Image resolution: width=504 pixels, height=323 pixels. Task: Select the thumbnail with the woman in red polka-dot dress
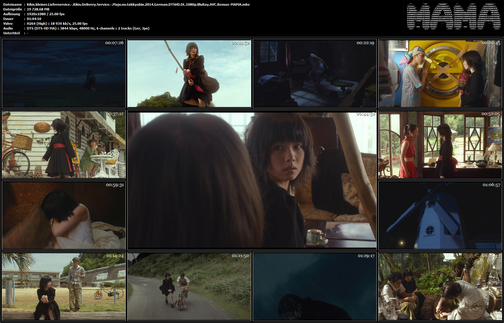coord(440,145)
